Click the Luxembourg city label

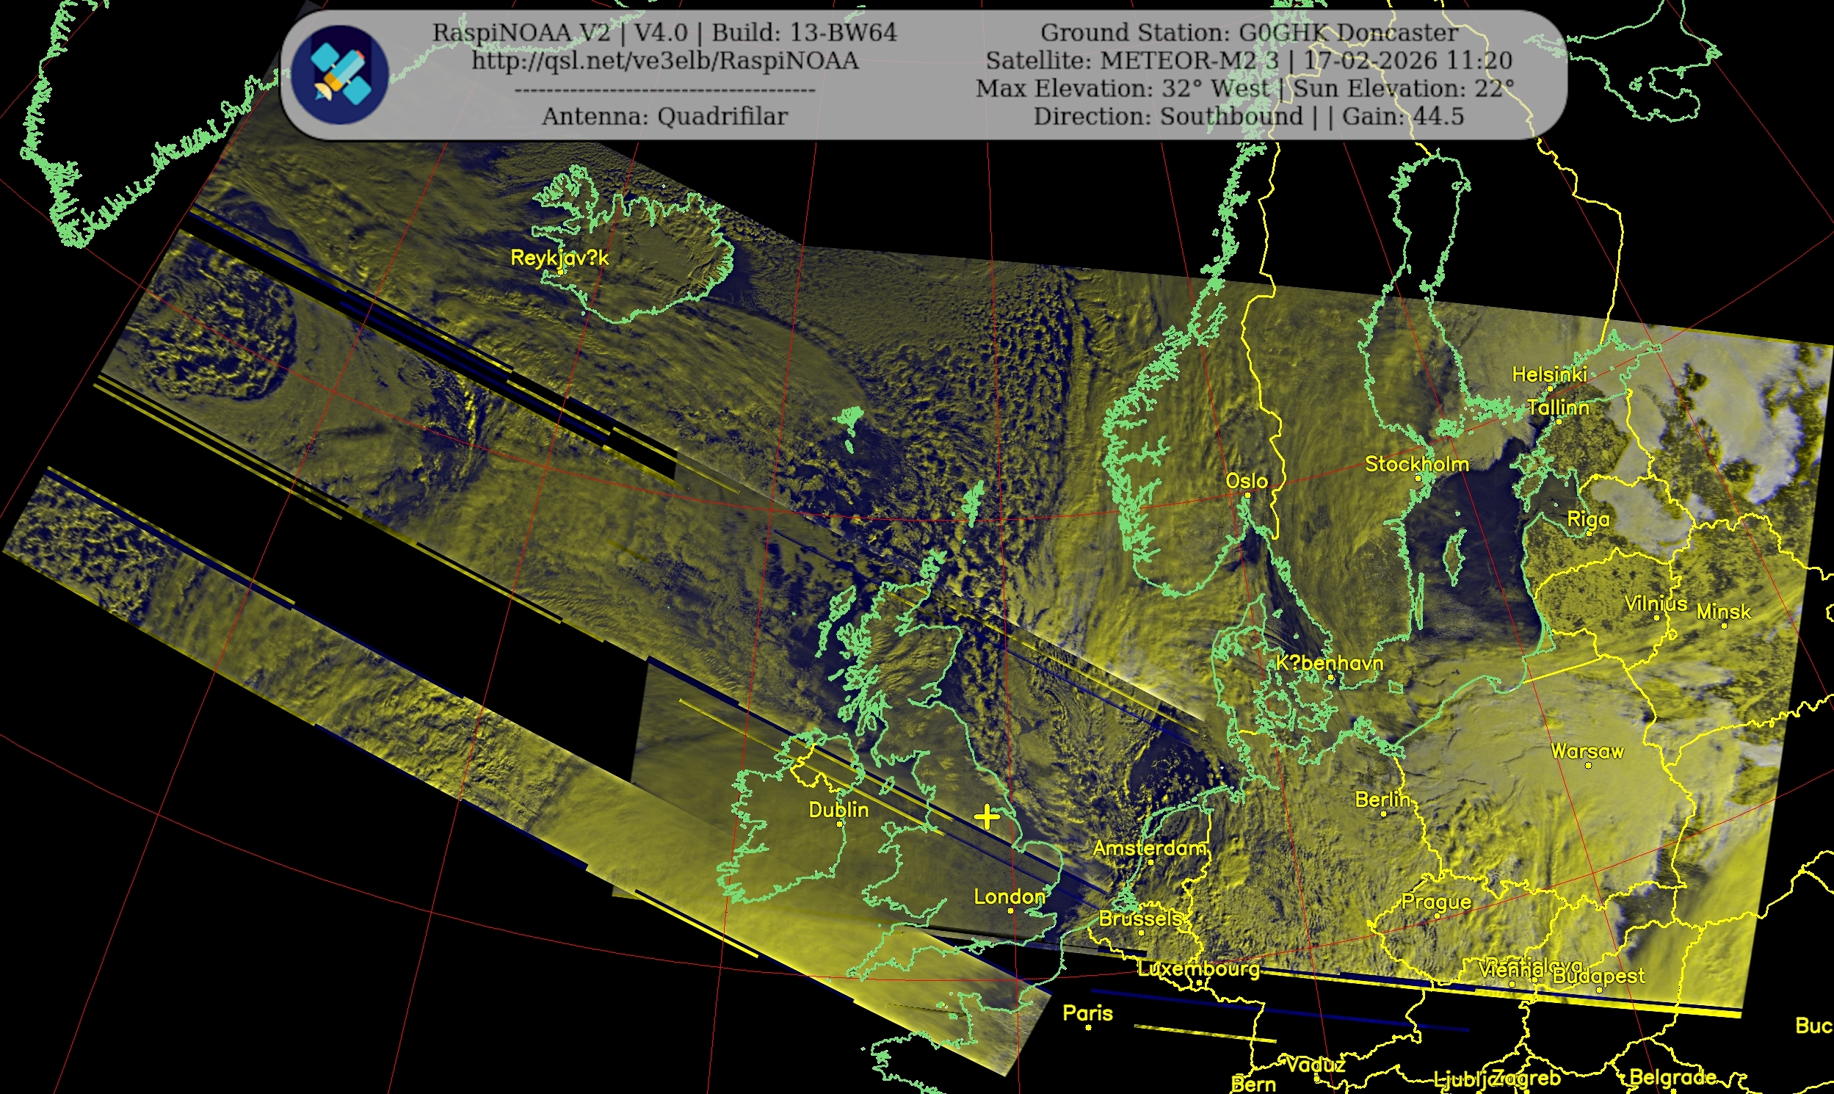point(1198,968)
